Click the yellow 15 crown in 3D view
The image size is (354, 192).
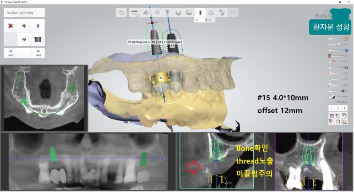[161, 78]
